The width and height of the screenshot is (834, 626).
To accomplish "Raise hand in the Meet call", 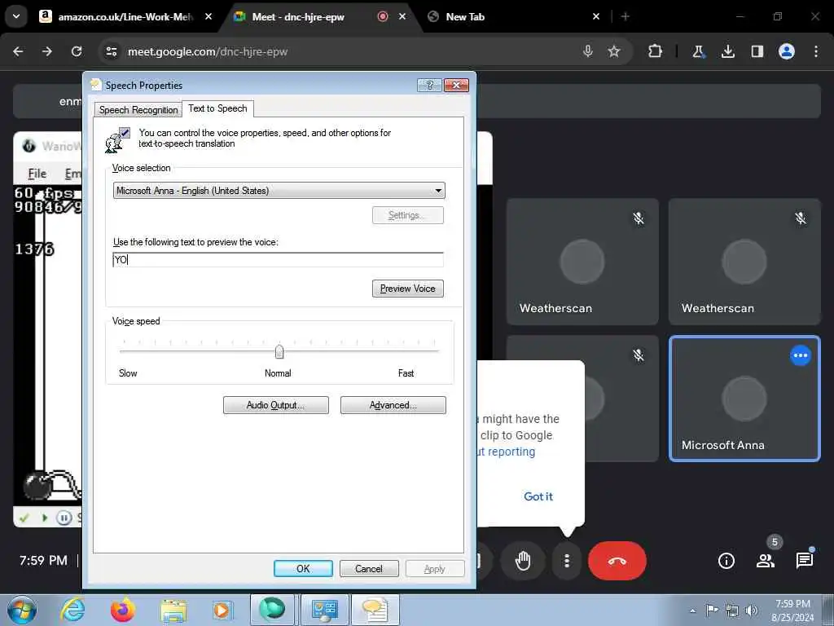I will coord(523,561).
